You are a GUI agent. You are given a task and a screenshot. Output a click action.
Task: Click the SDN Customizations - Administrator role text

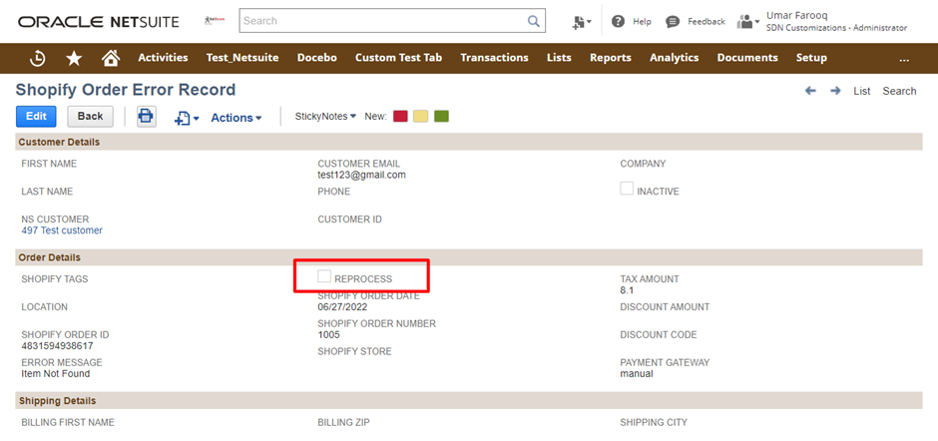point(836,28)
